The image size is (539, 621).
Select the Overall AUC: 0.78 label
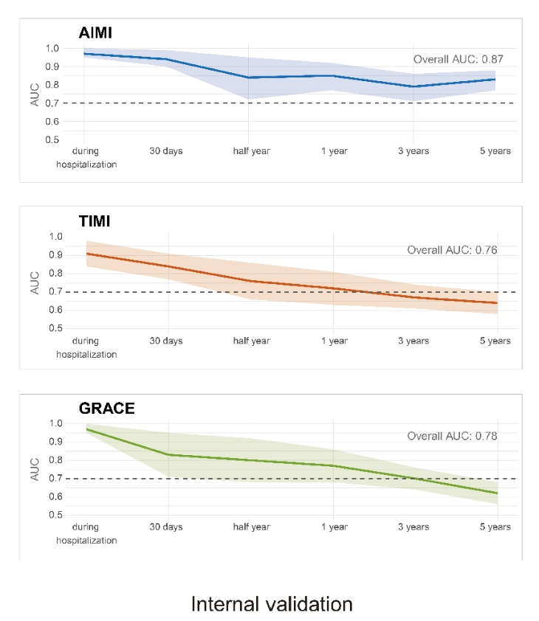click(x=452, y=436)
